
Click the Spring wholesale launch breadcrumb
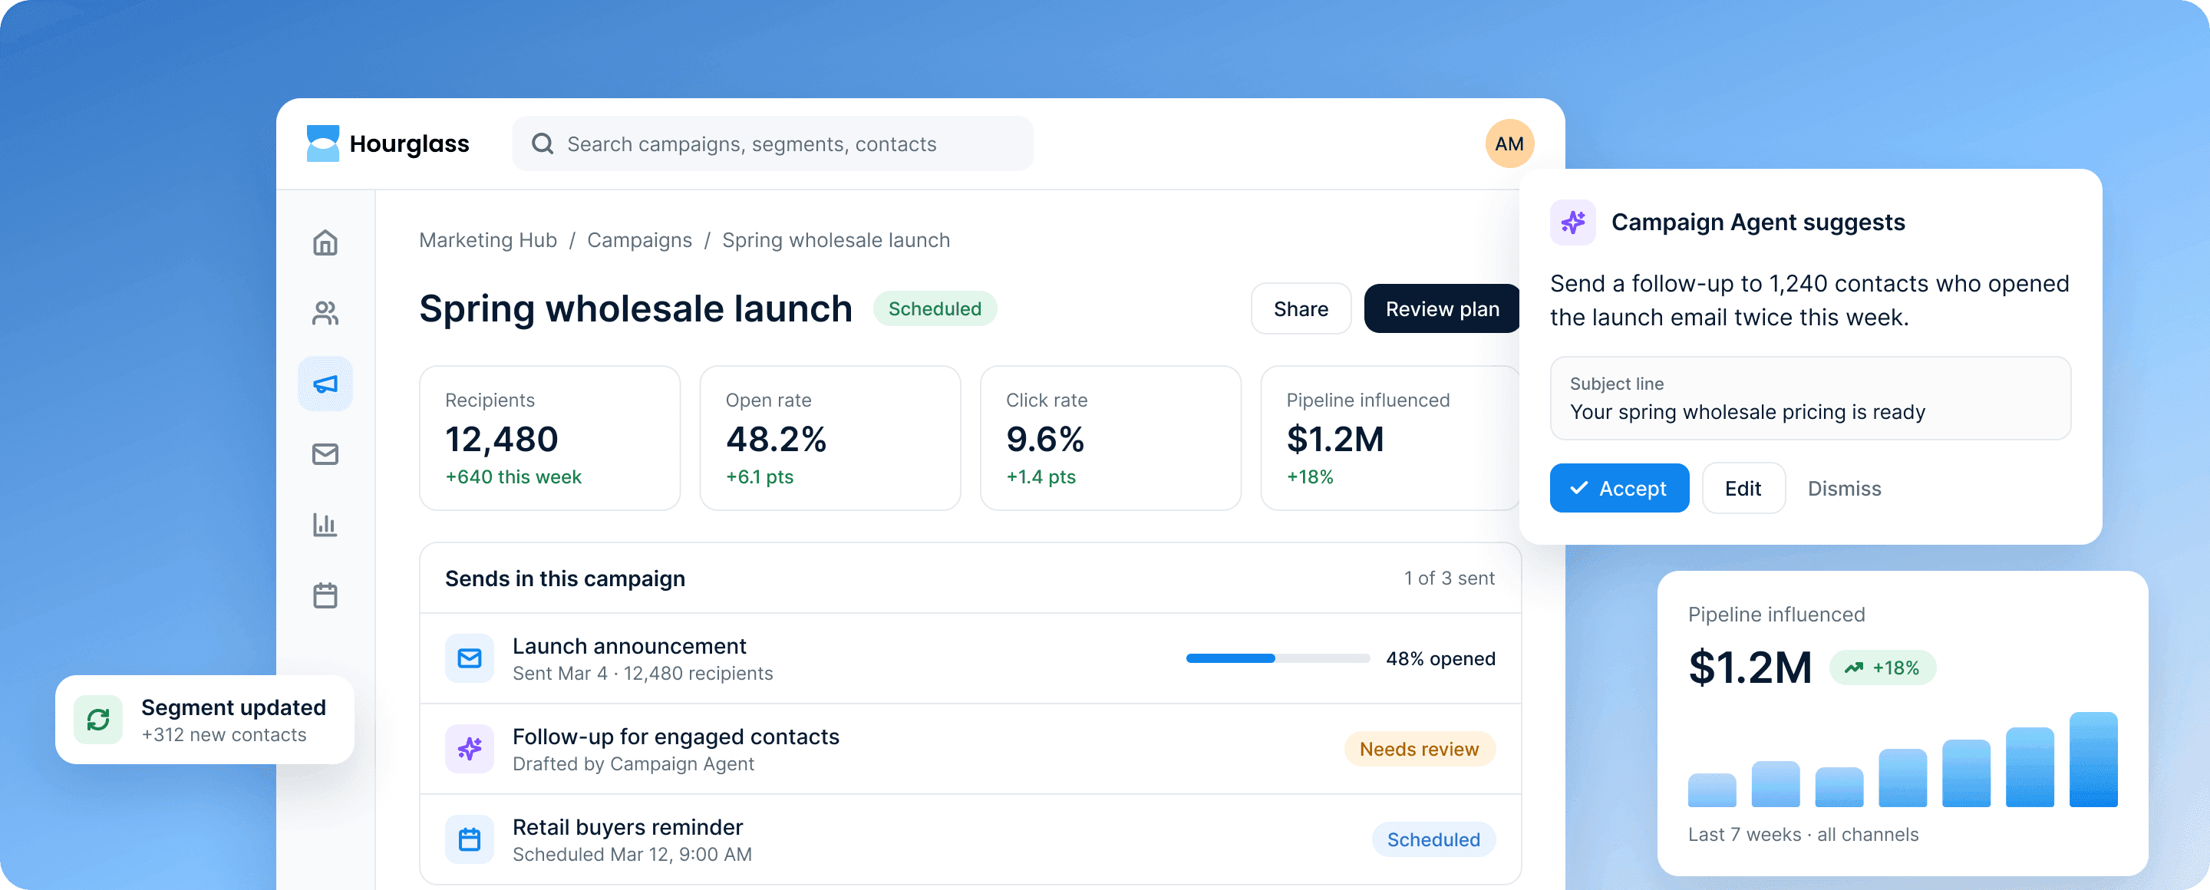[836, 240]
